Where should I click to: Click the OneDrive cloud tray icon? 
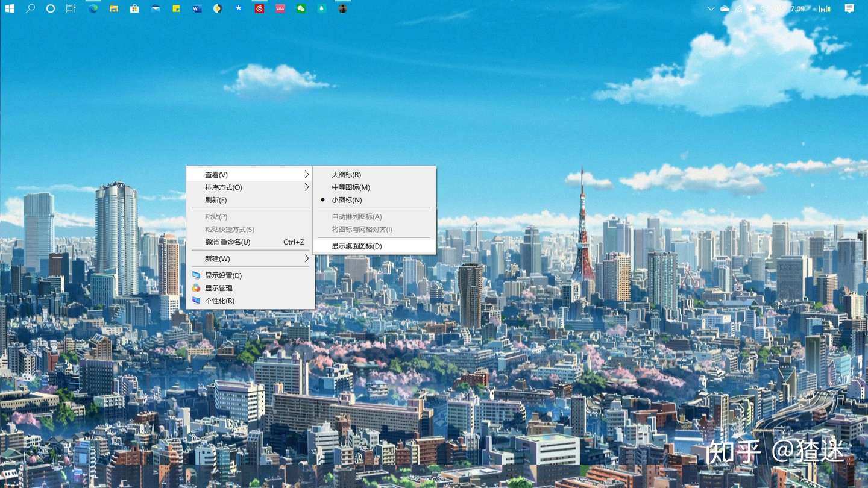point(725,8)
